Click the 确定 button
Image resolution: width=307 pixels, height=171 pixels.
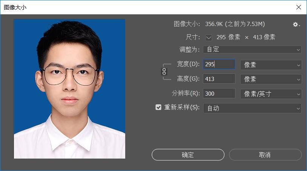tap(188, 155)
